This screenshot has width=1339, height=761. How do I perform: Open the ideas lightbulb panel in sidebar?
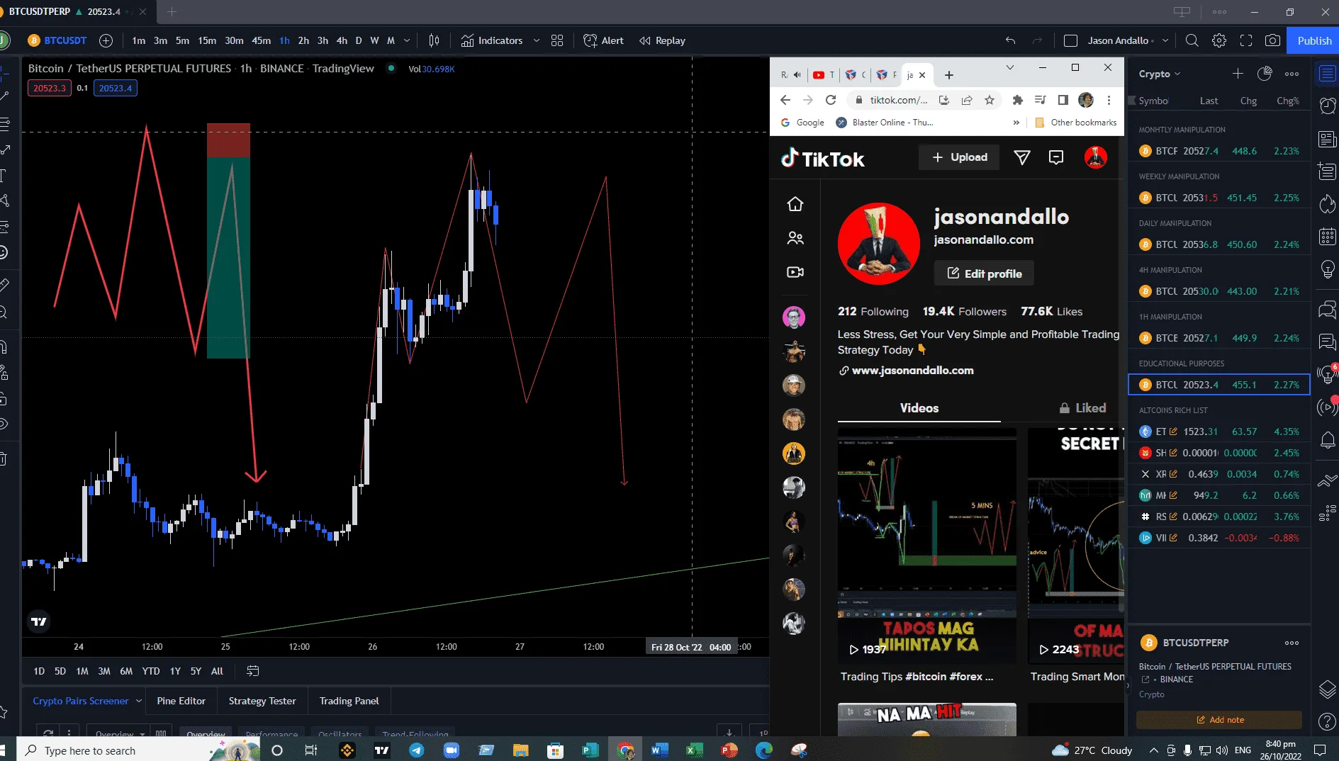1328,269
